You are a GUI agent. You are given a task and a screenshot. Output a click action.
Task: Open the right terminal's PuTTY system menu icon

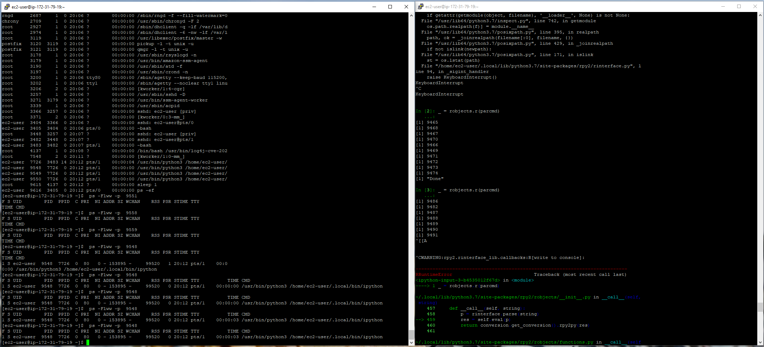coord(421,6)
